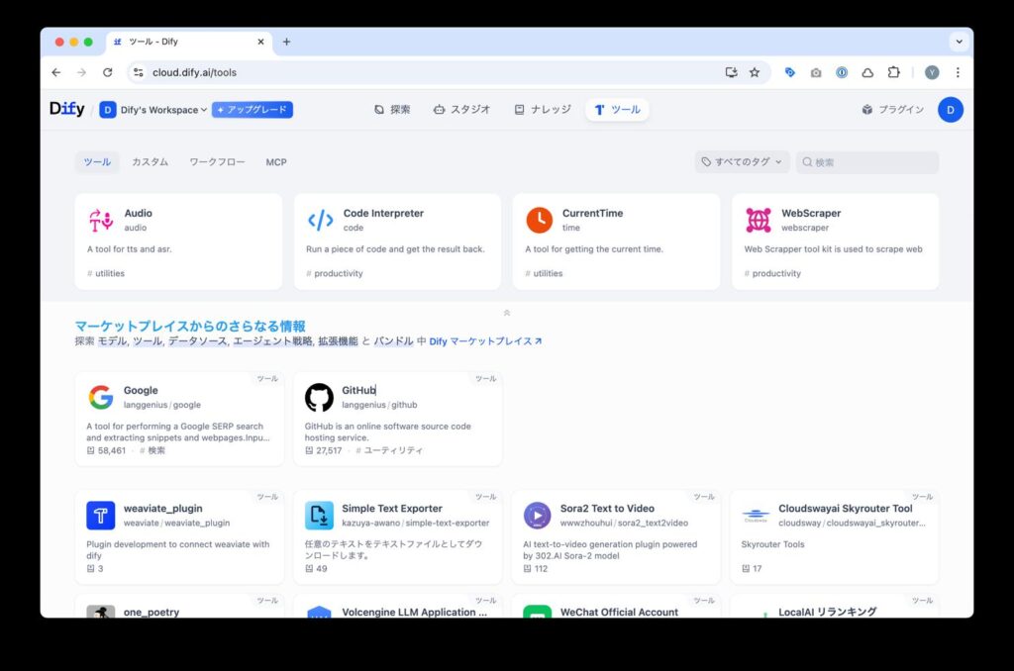The width and height of the screenshot is (1014, 671).
Task: Open the Sora2 Text to Video icon
Action: [x=537, y=515]
